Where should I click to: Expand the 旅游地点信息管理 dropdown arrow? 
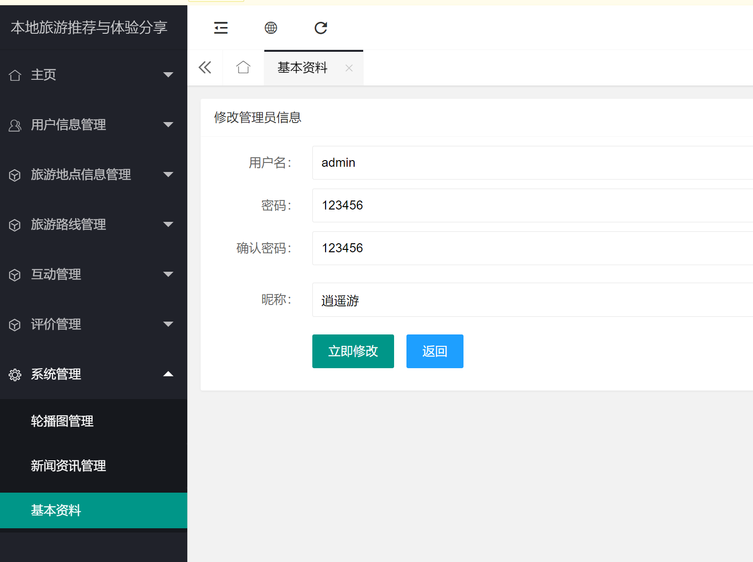tap(168, 174)
